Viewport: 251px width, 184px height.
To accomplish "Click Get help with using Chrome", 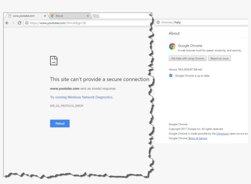I will pyautogui.click(x=187, y=58).
